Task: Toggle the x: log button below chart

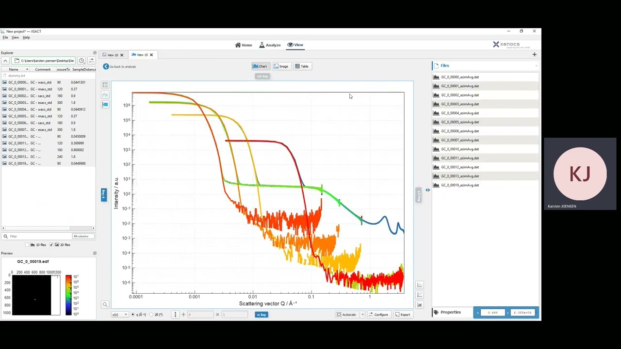Action: coord(261,315)
